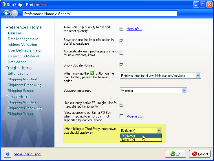Toggle Show Update Notices checkbox
This screenshot has width=214, height=161.
[121, 65]
